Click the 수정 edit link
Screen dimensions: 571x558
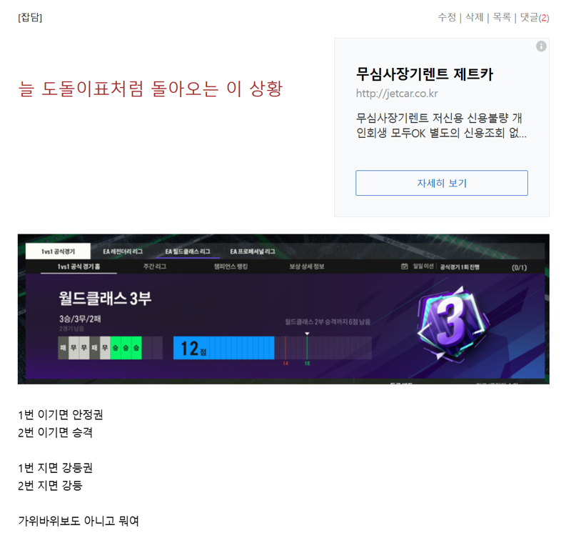[447, 17]
